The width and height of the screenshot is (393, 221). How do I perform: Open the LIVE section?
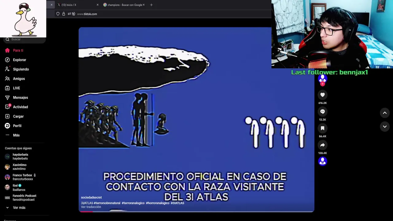(16, 88)
